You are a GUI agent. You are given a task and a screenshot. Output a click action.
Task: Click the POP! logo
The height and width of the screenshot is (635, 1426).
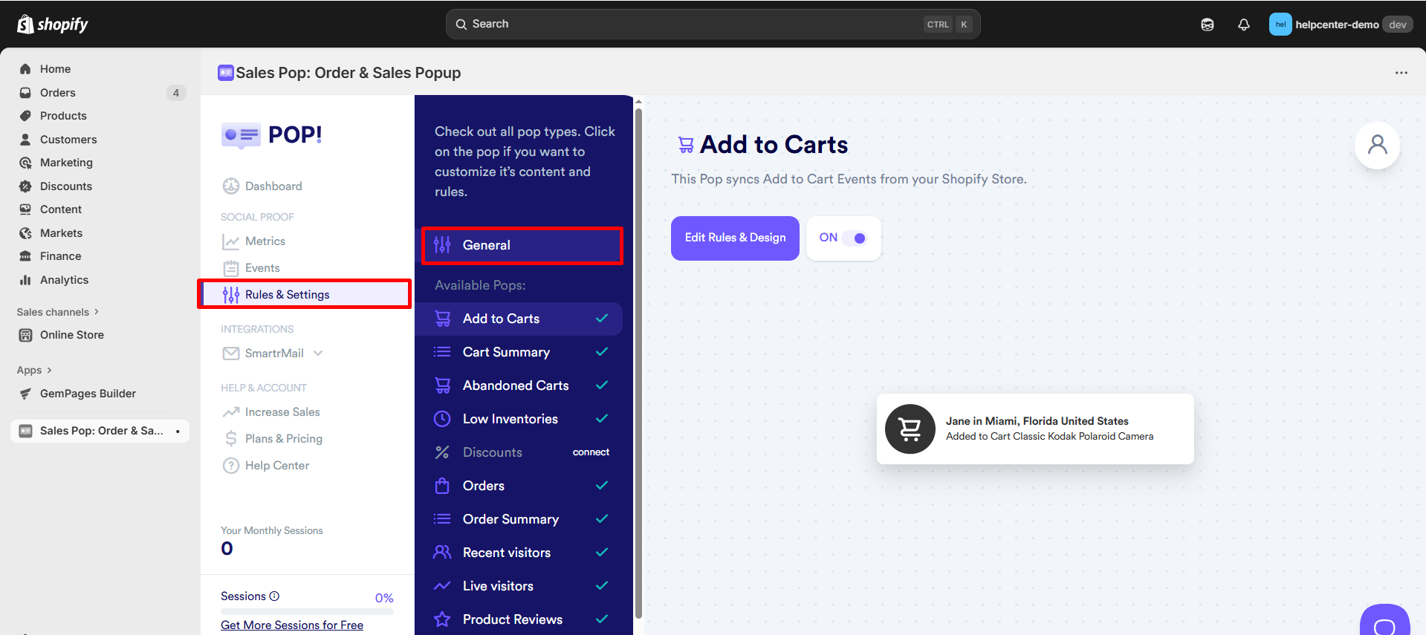click(272, 135)
